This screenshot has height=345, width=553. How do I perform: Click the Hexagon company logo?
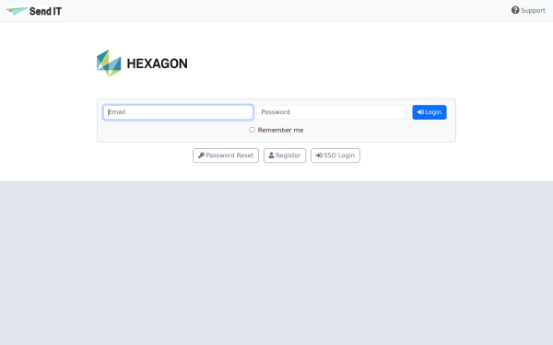click(142, 63)
